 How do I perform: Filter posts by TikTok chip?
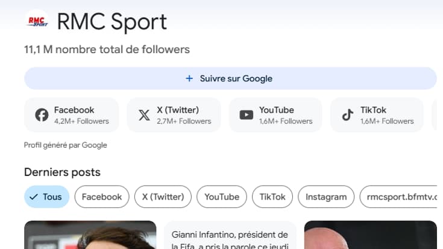[272, 197]
